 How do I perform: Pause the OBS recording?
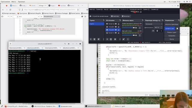(x=177, y=28)
